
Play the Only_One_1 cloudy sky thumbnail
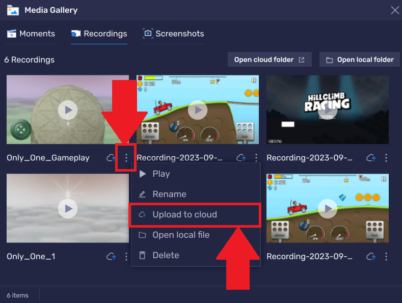tap(68, 208)
